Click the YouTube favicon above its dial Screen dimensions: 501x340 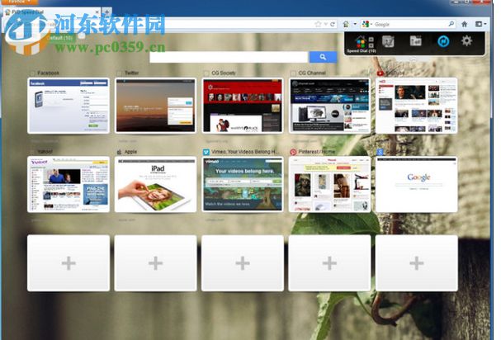pos(380,73)
